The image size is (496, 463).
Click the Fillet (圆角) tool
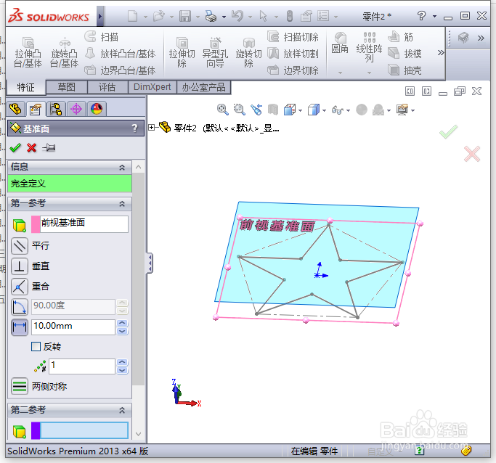[340, 43]
